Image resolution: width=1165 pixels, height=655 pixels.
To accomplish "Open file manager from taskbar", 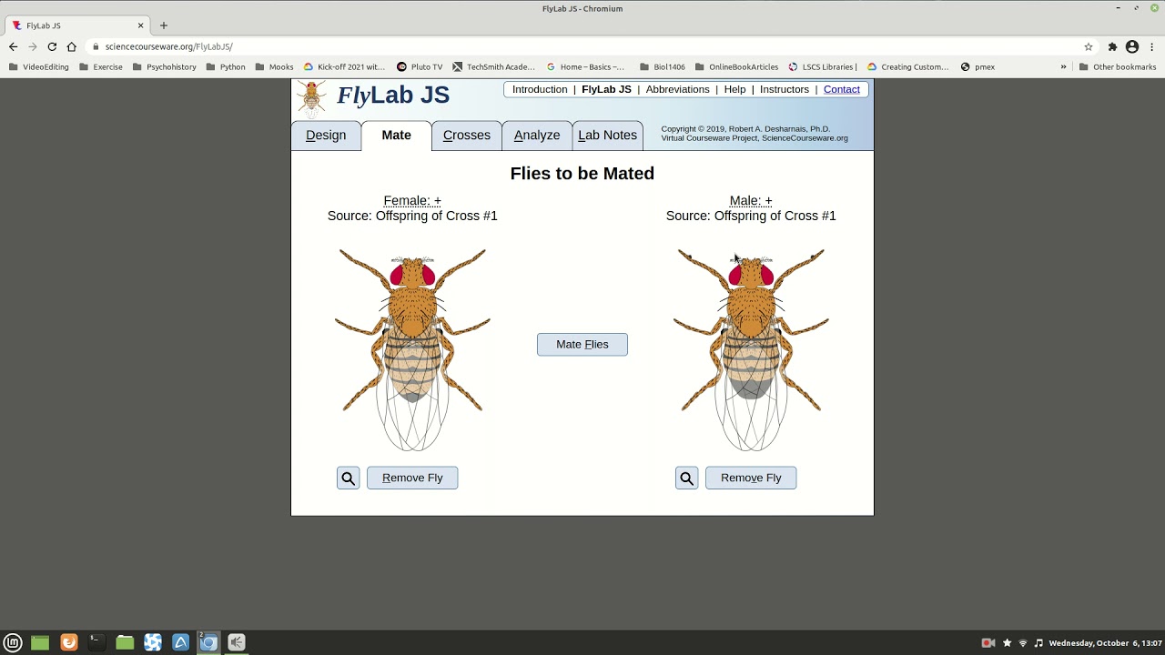I will (x=125, y=642).
